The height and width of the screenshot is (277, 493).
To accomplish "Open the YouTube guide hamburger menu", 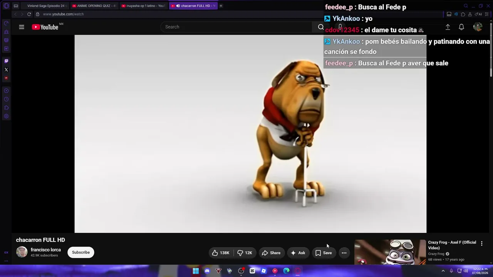I will (x=22, y=27).
